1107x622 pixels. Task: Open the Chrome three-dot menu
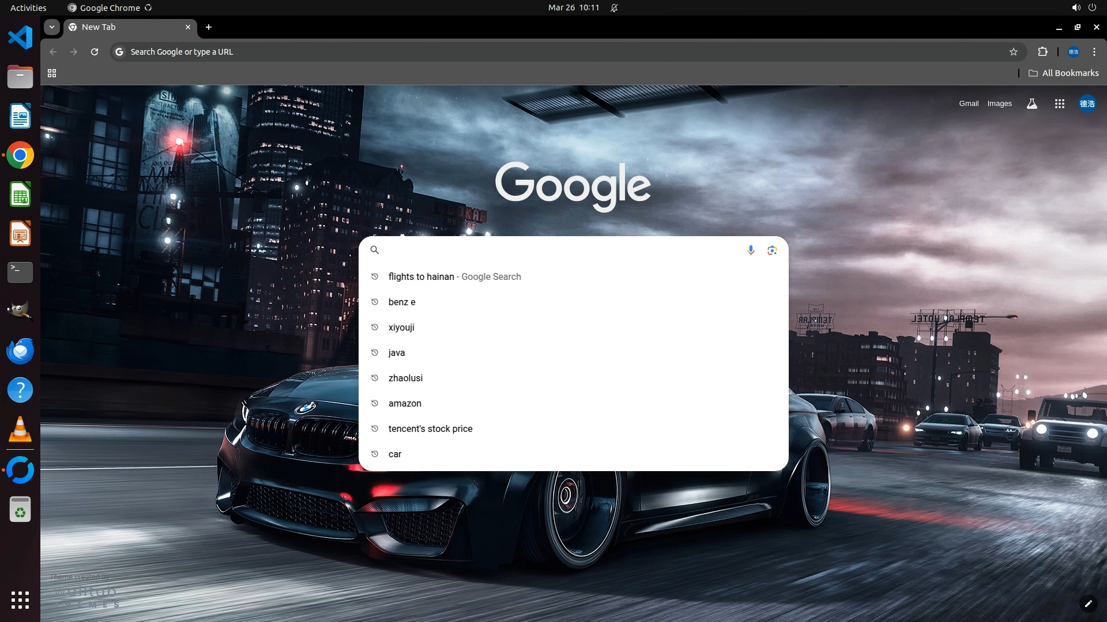[1094, 52]
